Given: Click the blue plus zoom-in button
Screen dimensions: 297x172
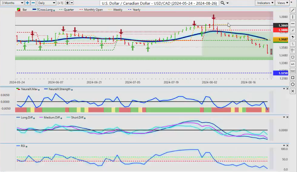Looking at the screenshot, I should [x=27, y=3].
